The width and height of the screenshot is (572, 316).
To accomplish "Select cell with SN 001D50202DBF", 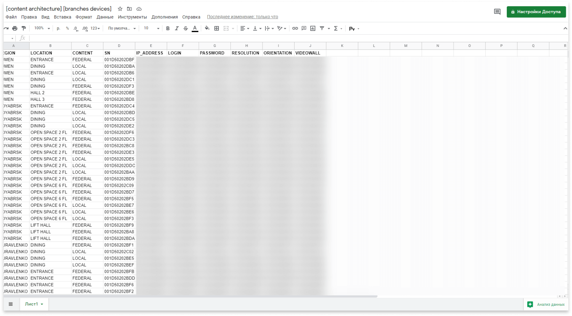I will (119, 60).
